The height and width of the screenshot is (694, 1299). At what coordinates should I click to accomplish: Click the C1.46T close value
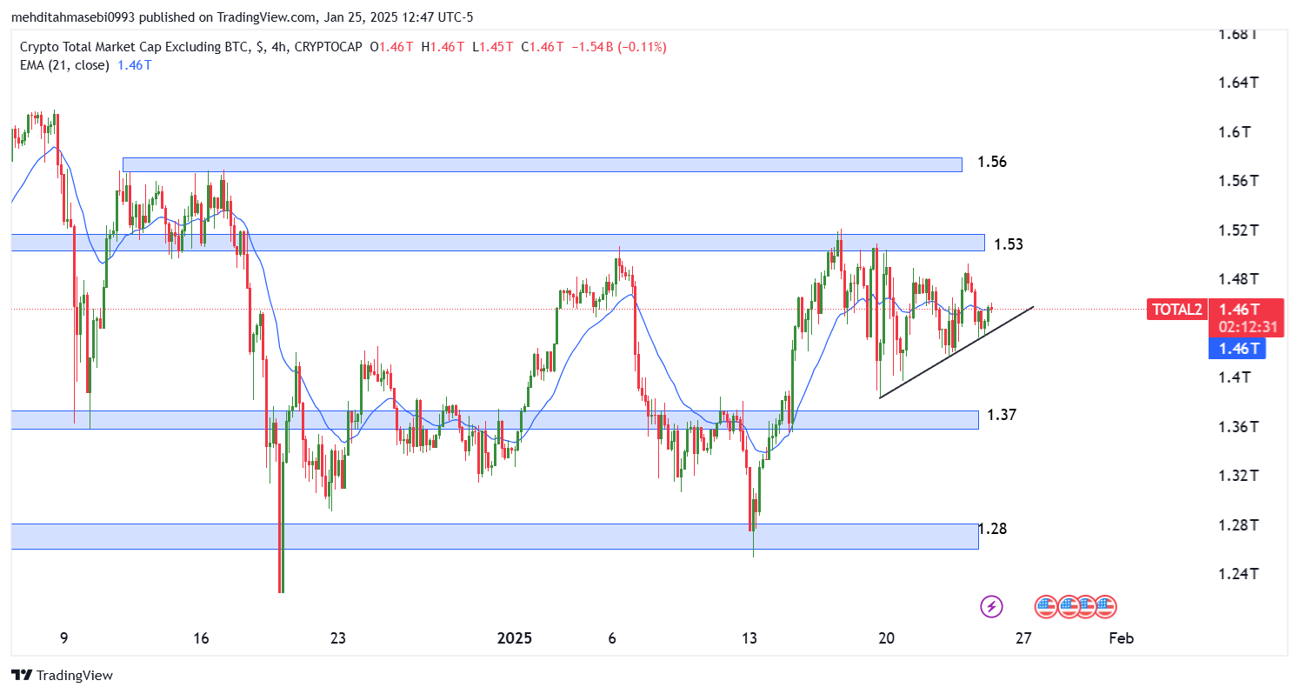coord(543,47)
